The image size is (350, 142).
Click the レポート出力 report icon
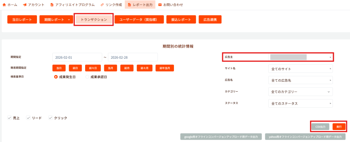click(129, 5)
